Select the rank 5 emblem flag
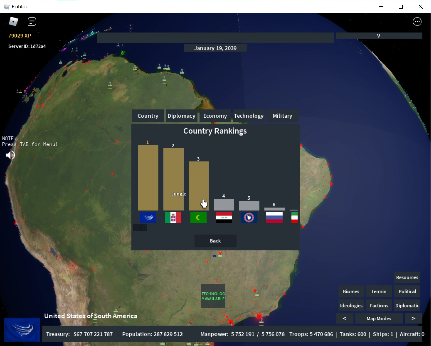This screenshot has width=431, height=346. click(249, 217)
